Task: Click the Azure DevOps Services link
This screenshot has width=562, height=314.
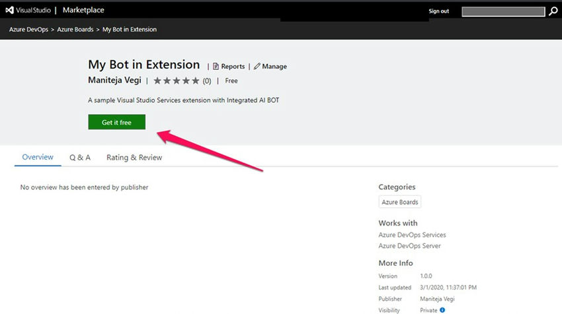Action: [412, 235]
